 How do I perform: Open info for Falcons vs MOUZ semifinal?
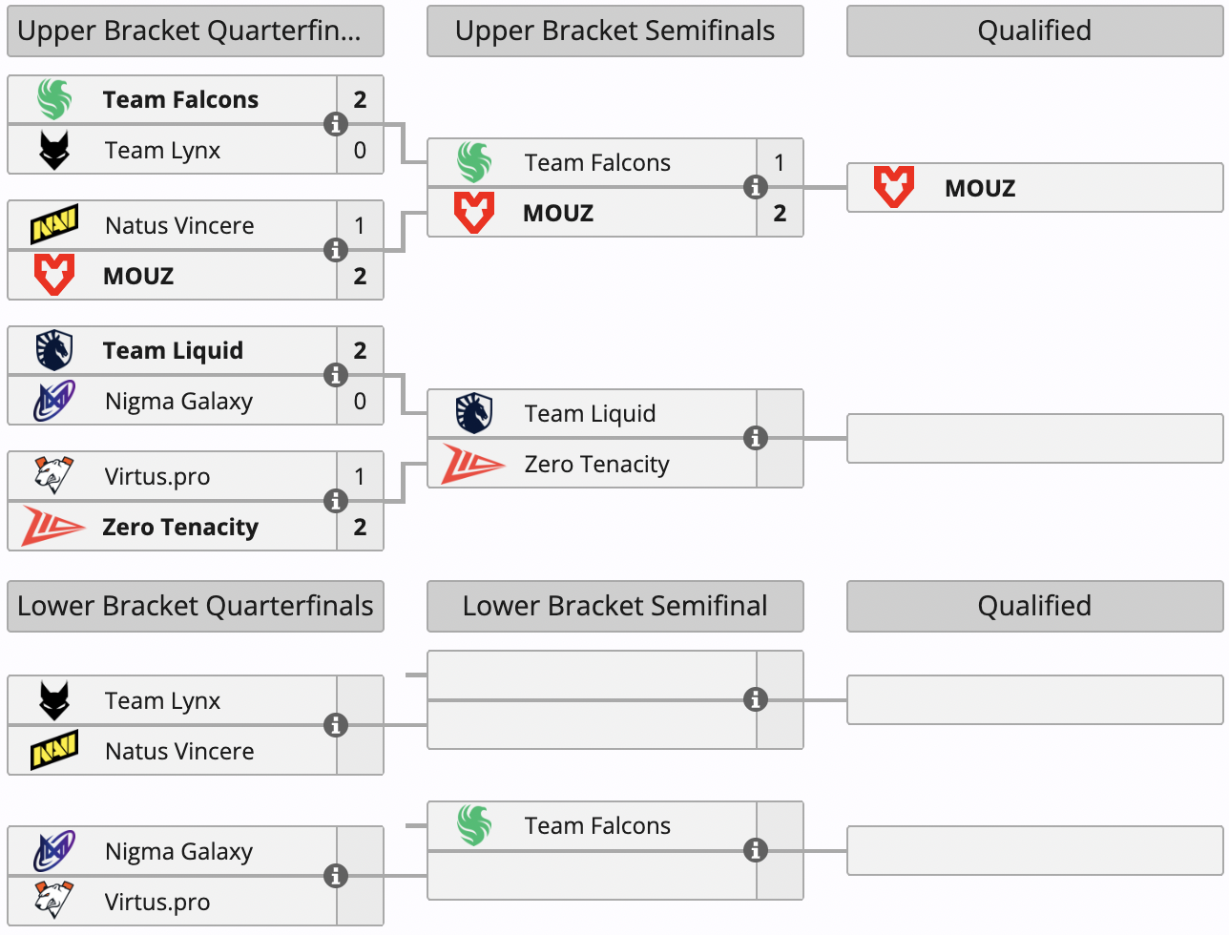coord(756,187)
